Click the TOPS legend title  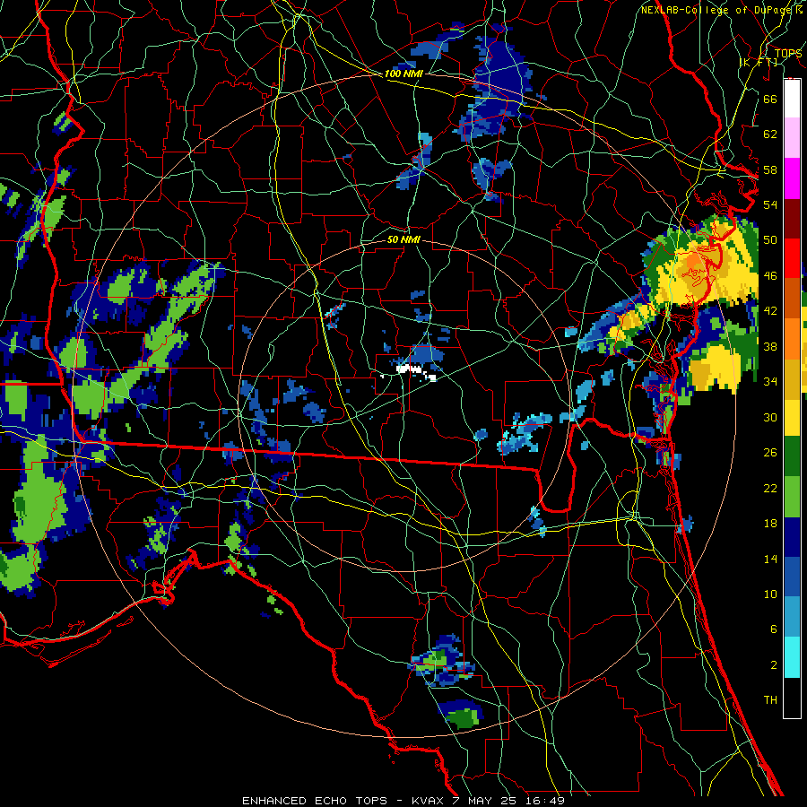[788, 53]
